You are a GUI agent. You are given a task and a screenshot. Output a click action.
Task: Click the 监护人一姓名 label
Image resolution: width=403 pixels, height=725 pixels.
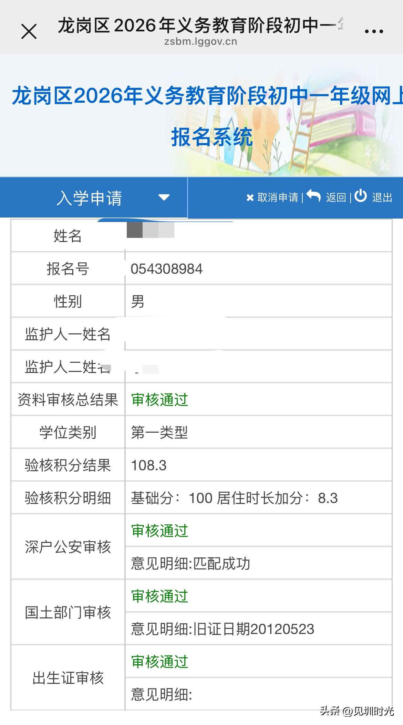(x=68, y=334)
